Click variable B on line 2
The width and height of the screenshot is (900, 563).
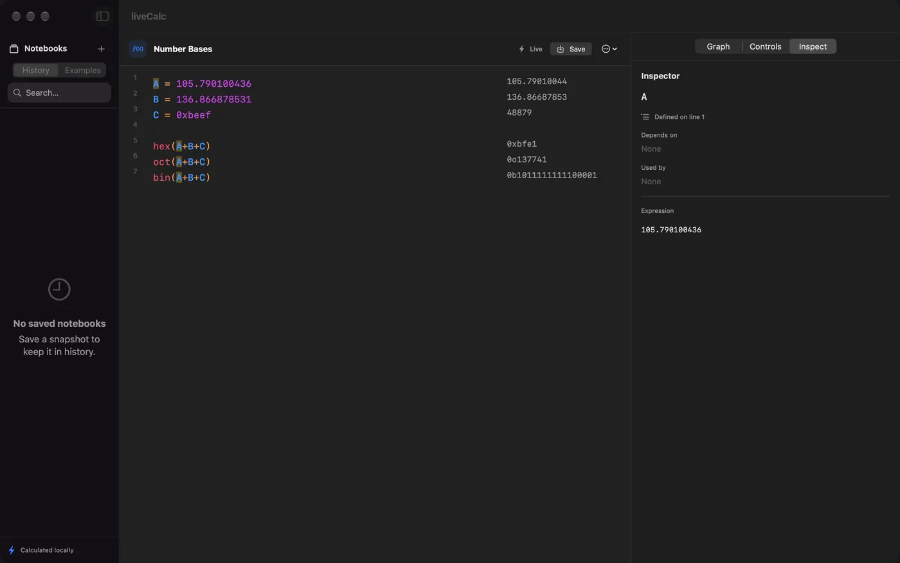click(156, 99)
